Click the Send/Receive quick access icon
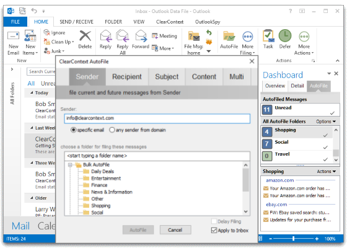The width and height of the screenshot is (347, 248). [22, 11]
